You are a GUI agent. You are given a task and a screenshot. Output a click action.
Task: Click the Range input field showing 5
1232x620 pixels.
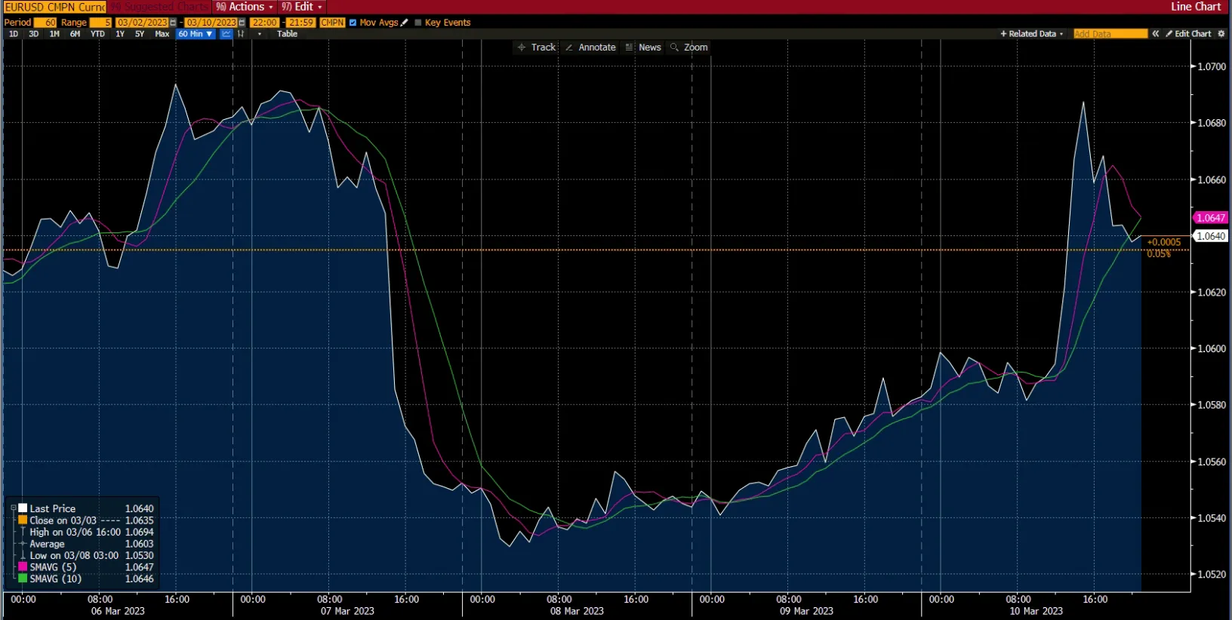(101, 23)
